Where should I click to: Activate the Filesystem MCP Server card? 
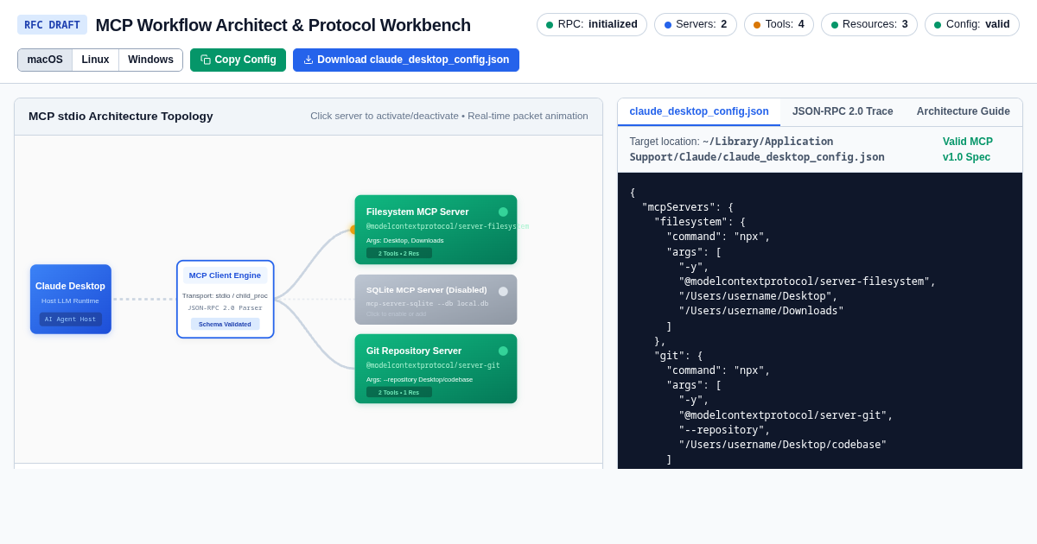tap(436, 230)
